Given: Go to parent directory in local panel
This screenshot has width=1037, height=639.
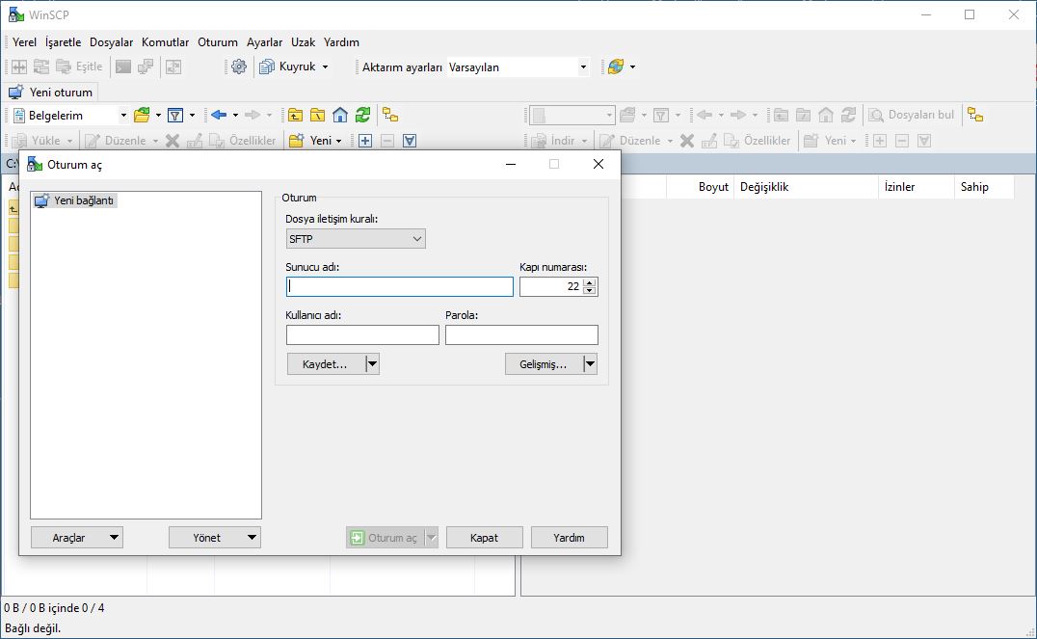Looking at the screenshot, I should click(x=295, y=115).
